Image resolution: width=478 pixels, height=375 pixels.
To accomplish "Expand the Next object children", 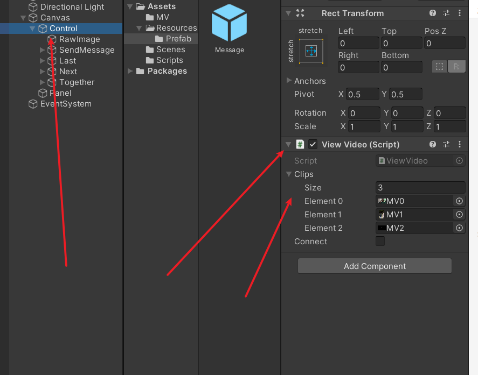I will pos(42,72).
